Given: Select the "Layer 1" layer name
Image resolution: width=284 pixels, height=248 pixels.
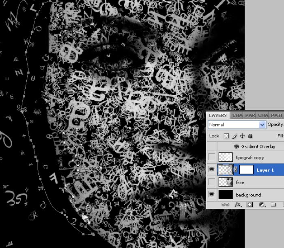Looking at the screenshot, I should [x=265, y=170].
